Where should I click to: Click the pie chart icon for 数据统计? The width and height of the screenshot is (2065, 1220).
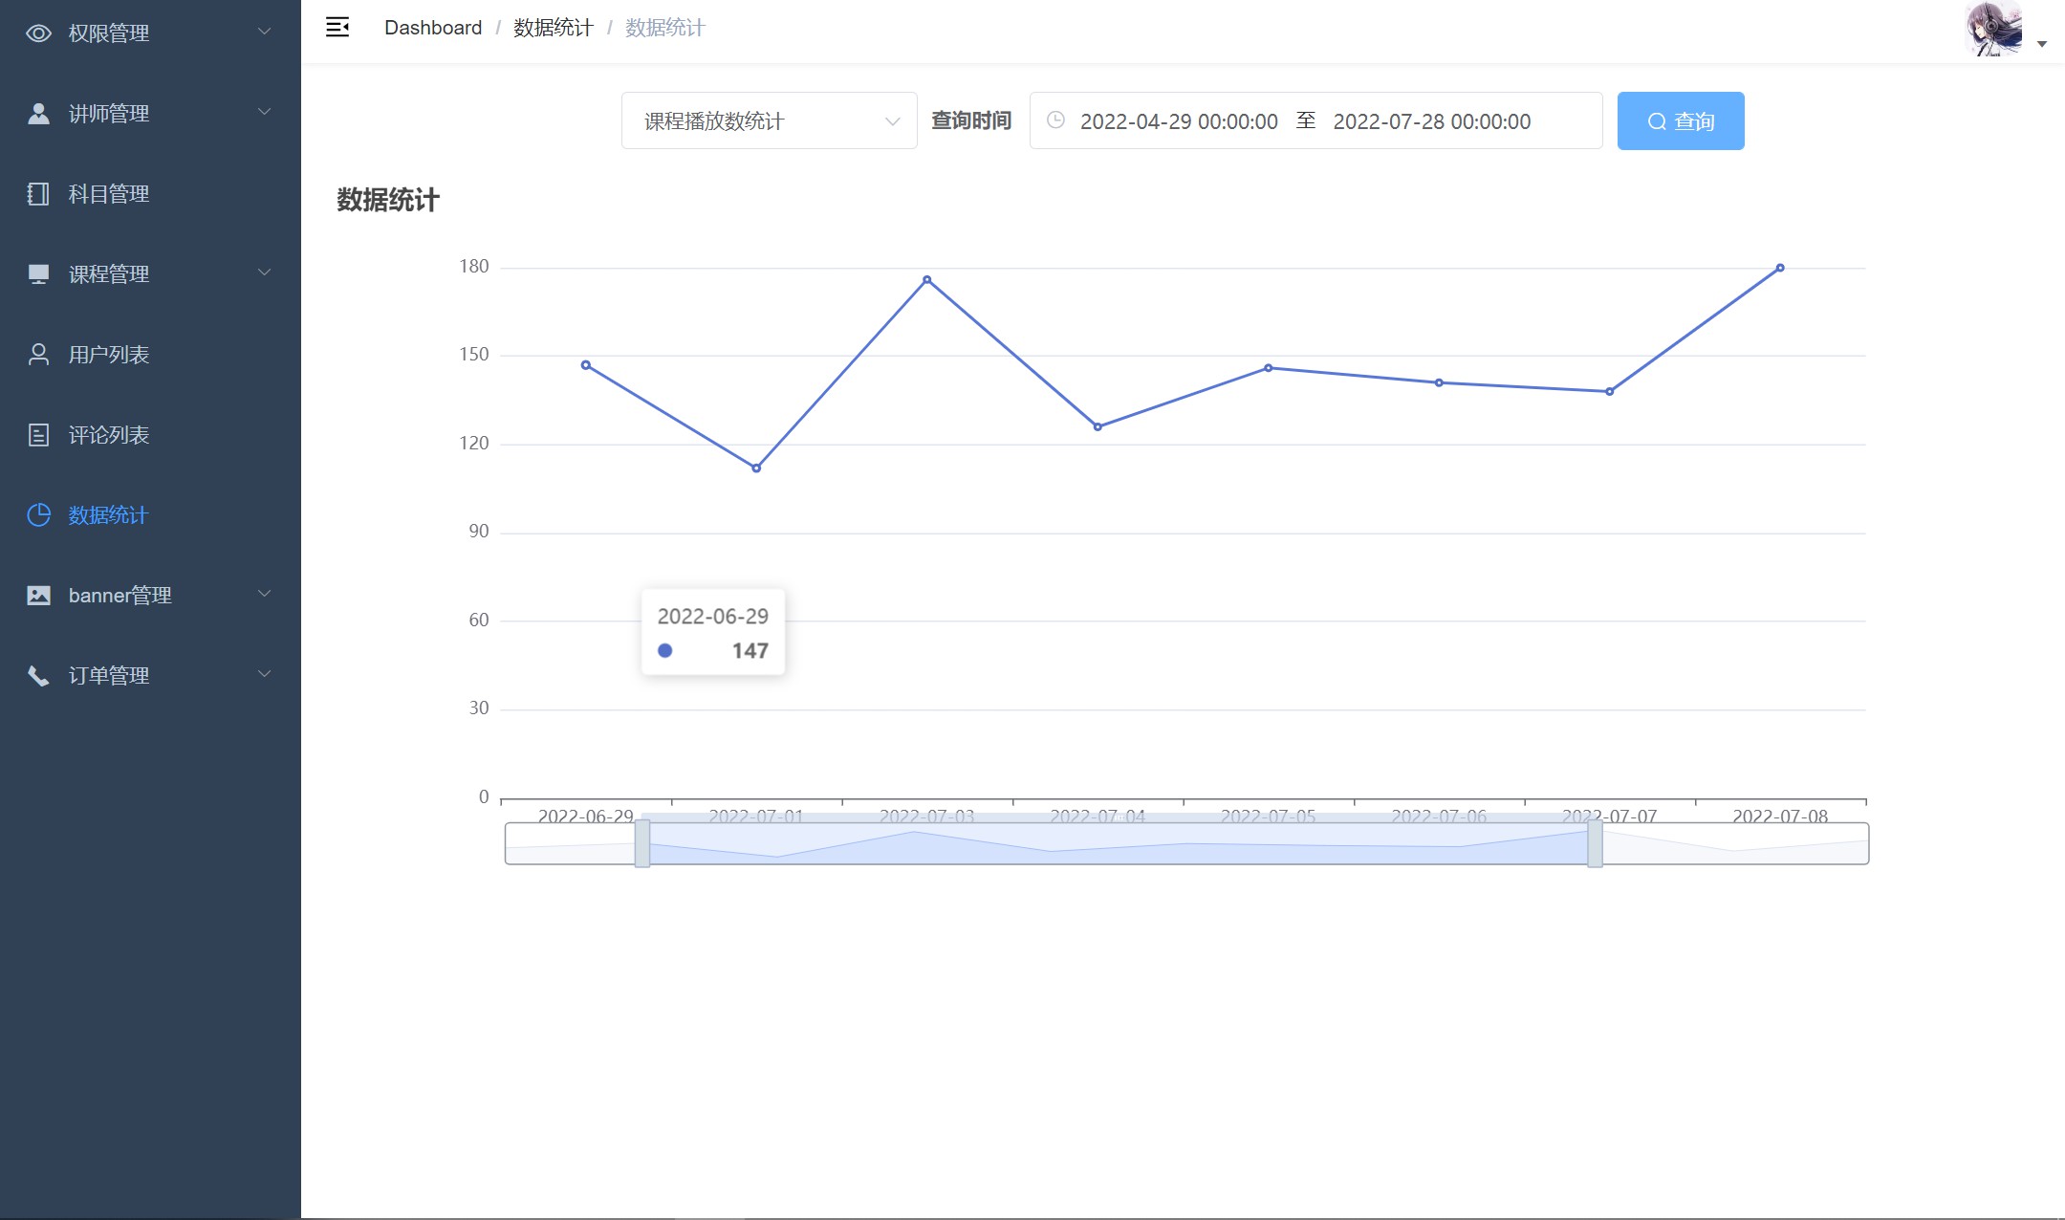pos(38,515)
